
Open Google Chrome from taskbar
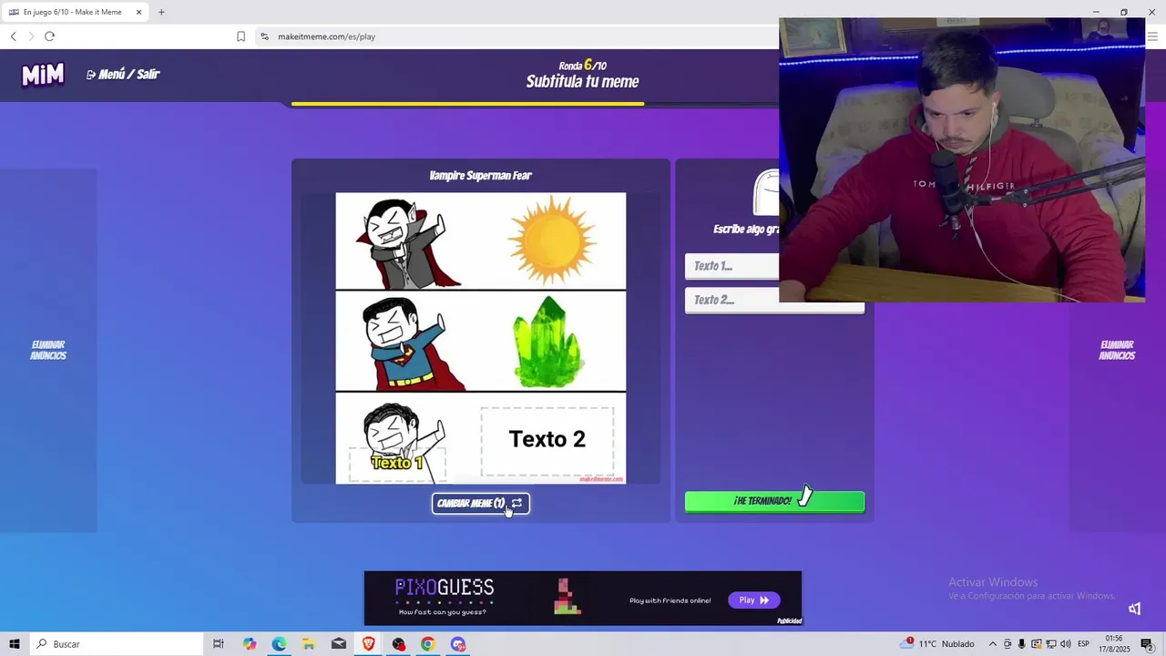click(x=428, y=644)
